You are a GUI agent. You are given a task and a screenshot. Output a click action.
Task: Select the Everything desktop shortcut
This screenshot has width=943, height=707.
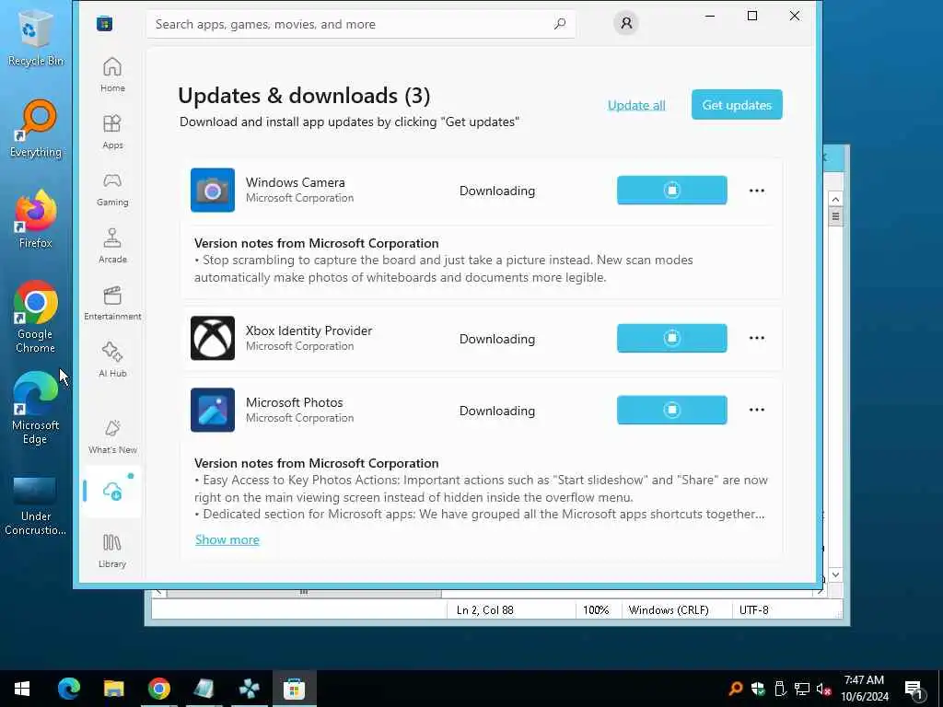click(36, 129)
